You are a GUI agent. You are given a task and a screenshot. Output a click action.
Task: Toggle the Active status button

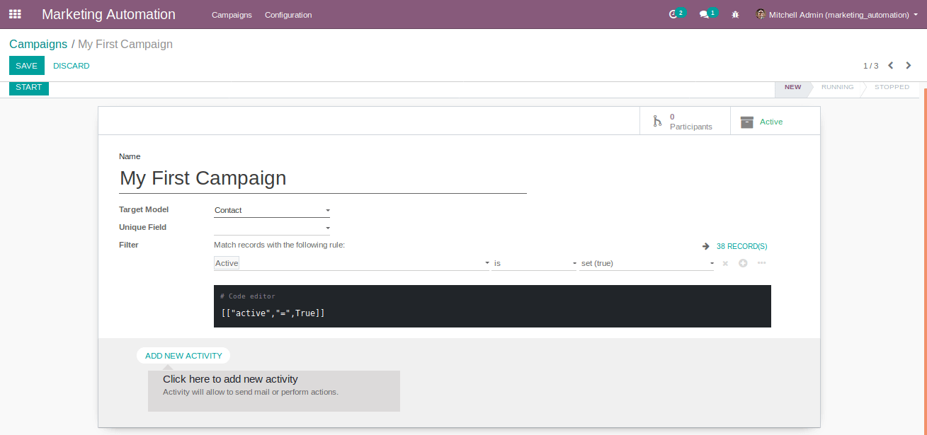coord(775,121)
